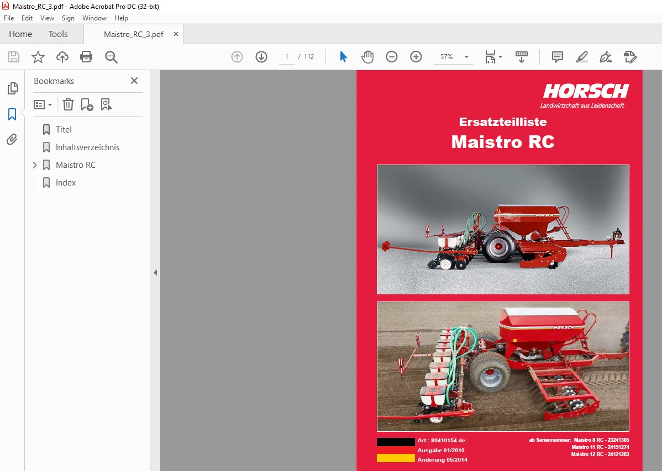Viewport: 662px width, 471px height.
Task: Click the 'Änderung 05/2014' text
Action: tap(443, 459)
